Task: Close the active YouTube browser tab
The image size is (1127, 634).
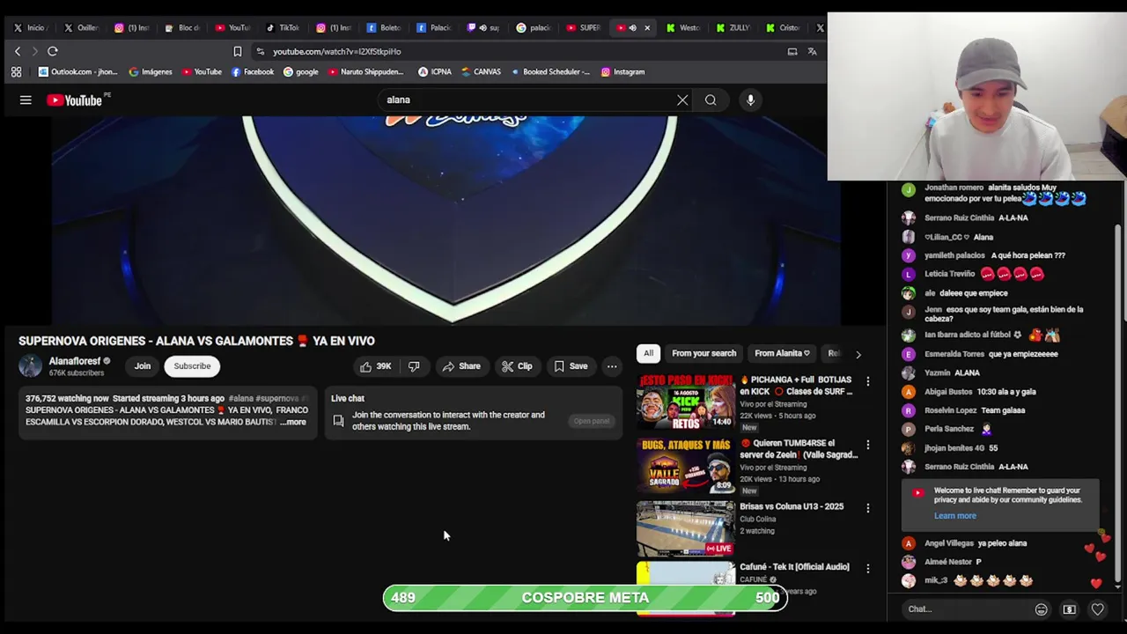Action: [647, 28]
